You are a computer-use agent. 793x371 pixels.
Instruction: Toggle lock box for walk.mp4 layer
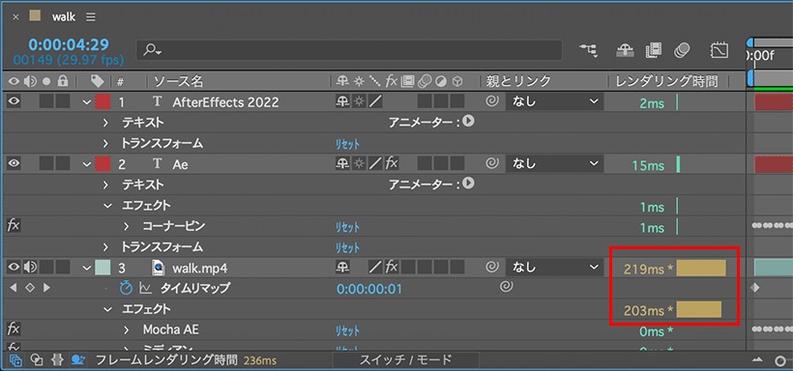[63, 267]
